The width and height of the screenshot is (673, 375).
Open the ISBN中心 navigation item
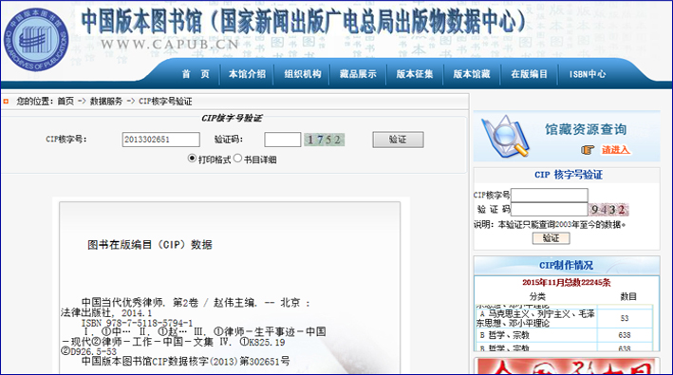[588, 74]
